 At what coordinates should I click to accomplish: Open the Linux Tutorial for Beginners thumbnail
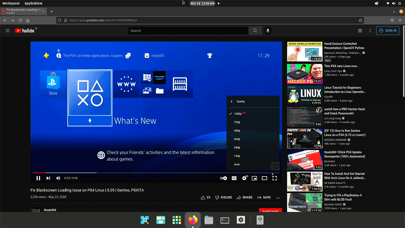click(305, 95)
